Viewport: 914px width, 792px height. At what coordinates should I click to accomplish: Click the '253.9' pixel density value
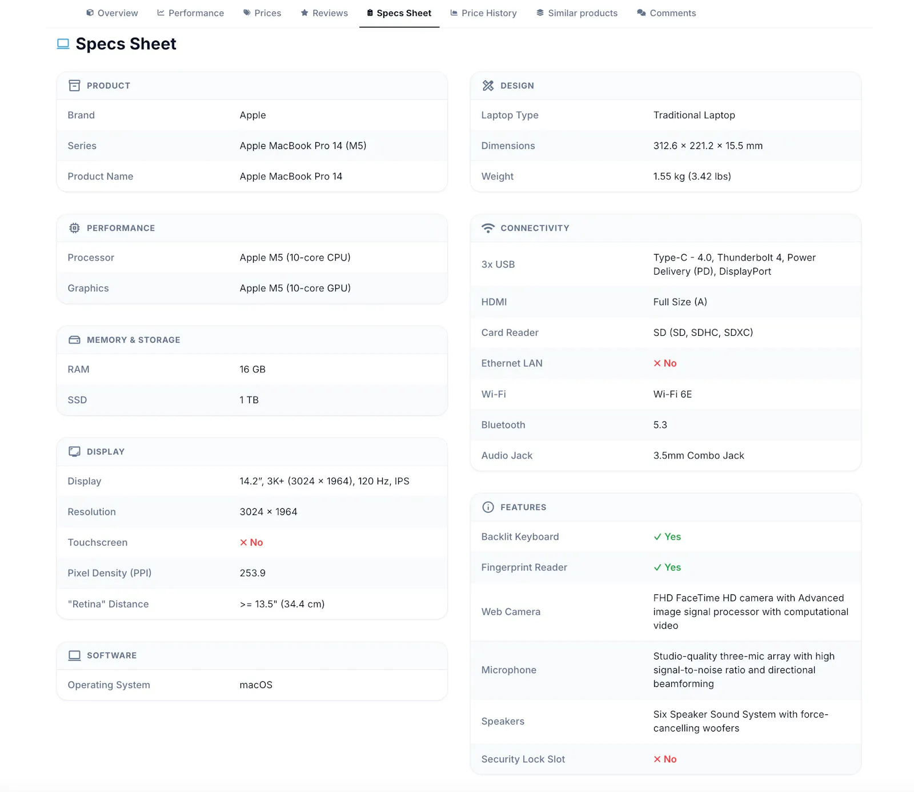[x=252, y=573]
